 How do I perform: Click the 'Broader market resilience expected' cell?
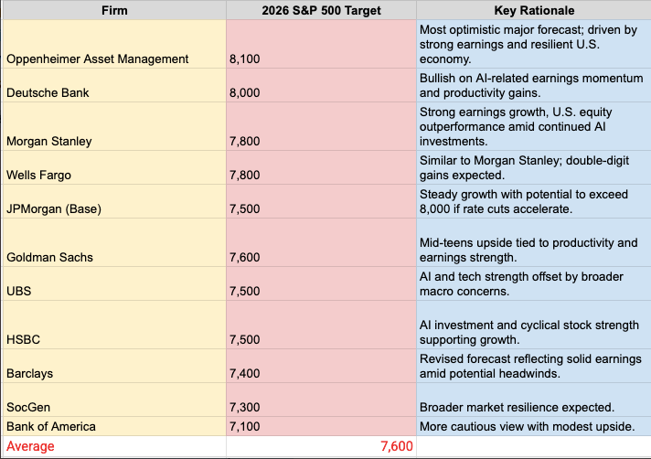click(534, 400)
